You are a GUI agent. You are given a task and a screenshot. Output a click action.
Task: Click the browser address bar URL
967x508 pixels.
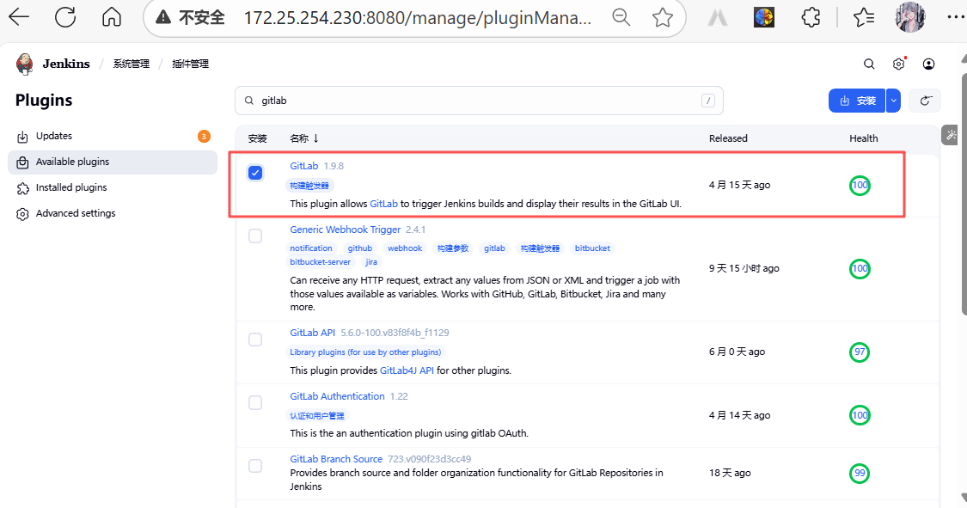point(418,18)
